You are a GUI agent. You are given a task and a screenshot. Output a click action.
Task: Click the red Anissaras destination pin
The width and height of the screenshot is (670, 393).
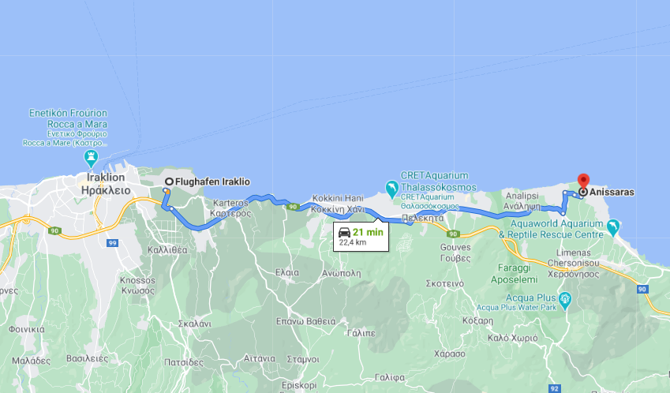click(x=583, y=182)
